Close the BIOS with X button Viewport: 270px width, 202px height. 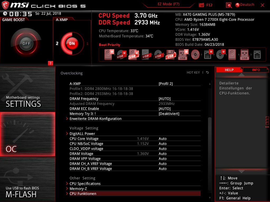coord(262,5)
